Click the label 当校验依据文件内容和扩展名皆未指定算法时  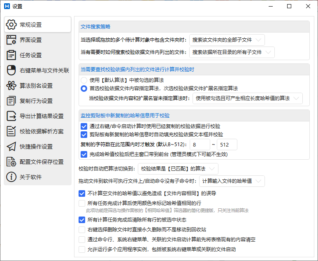[139, 98]
